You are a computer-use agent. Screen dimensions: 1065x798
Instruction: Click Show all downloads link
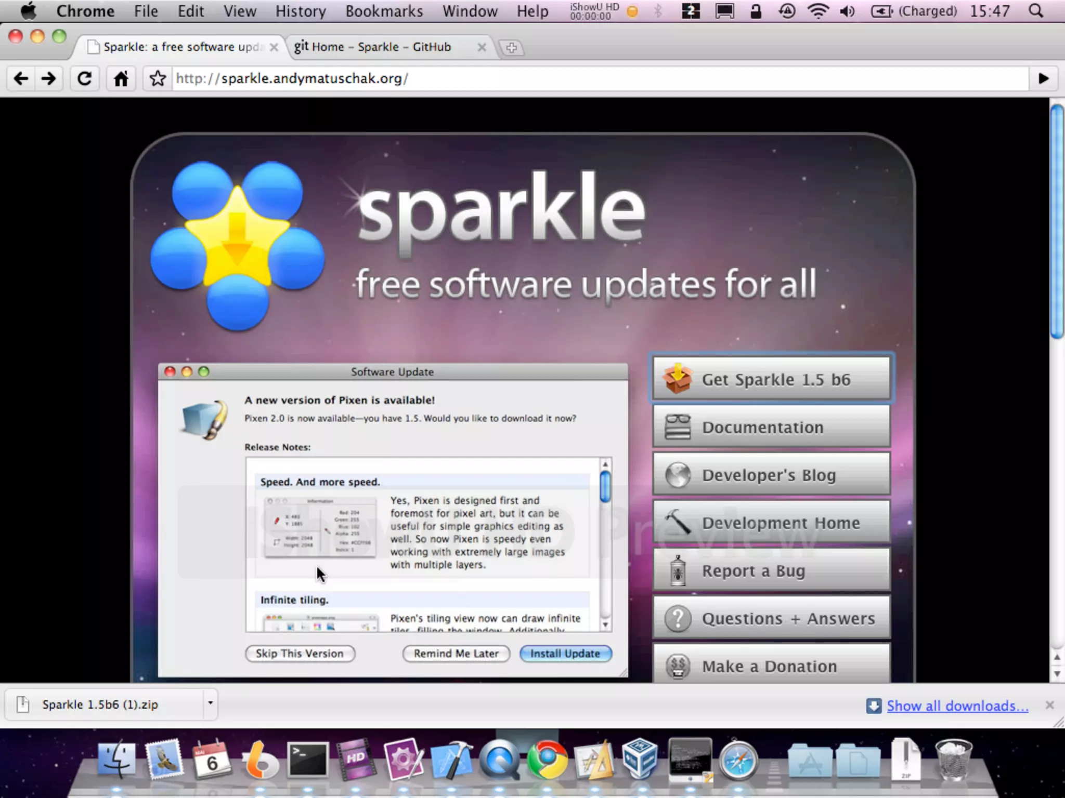(957, 706)
